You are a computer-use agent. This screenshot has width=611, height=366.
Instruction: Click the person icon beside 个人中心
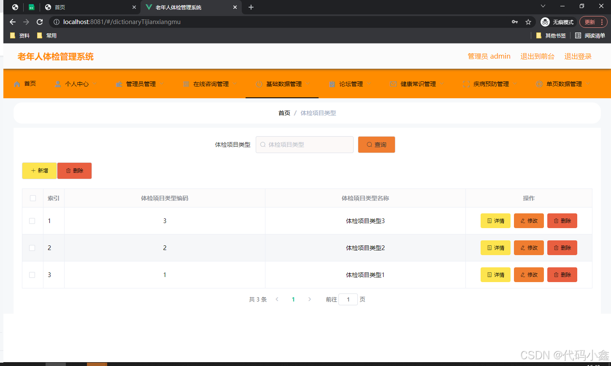coord(58,84)
